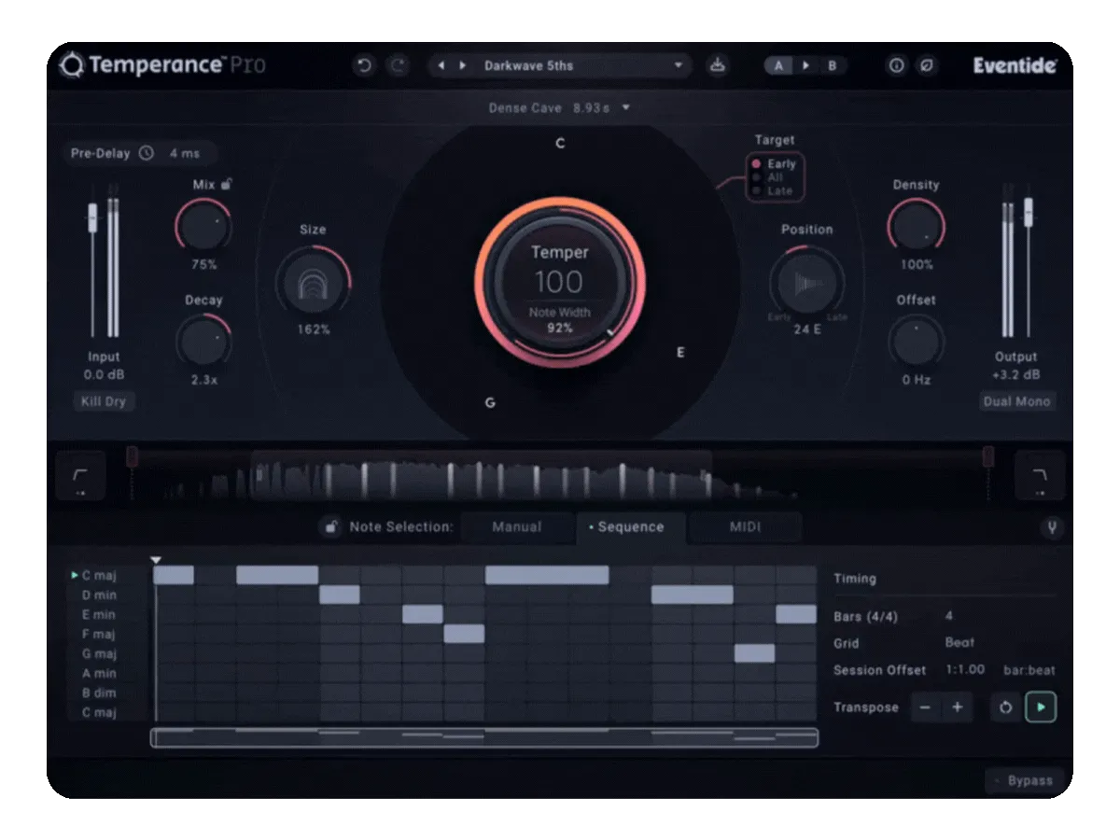1120x840 pixels.
Task: Click the Pre-Delay 4 ms value
Action: pyautogui.click(x=185, y=153)
